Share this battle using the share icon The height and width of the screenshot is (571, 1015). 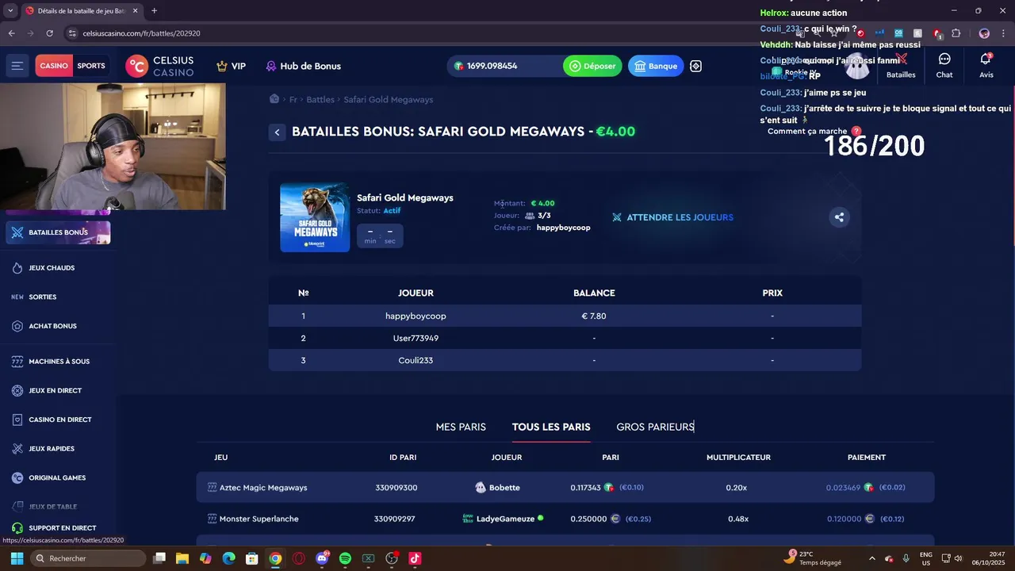839,217
